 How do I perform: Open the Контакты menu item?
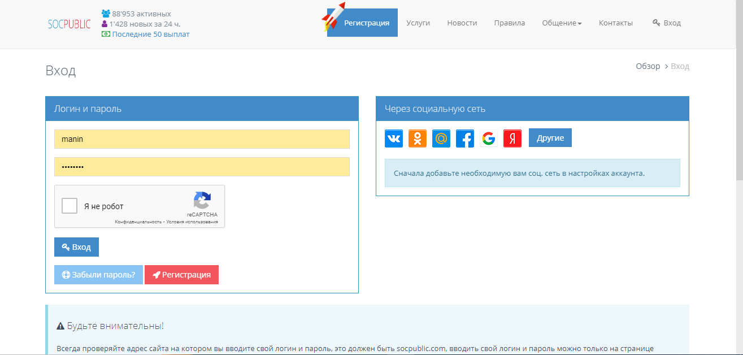pyautogui.click(x=616, y=23)
